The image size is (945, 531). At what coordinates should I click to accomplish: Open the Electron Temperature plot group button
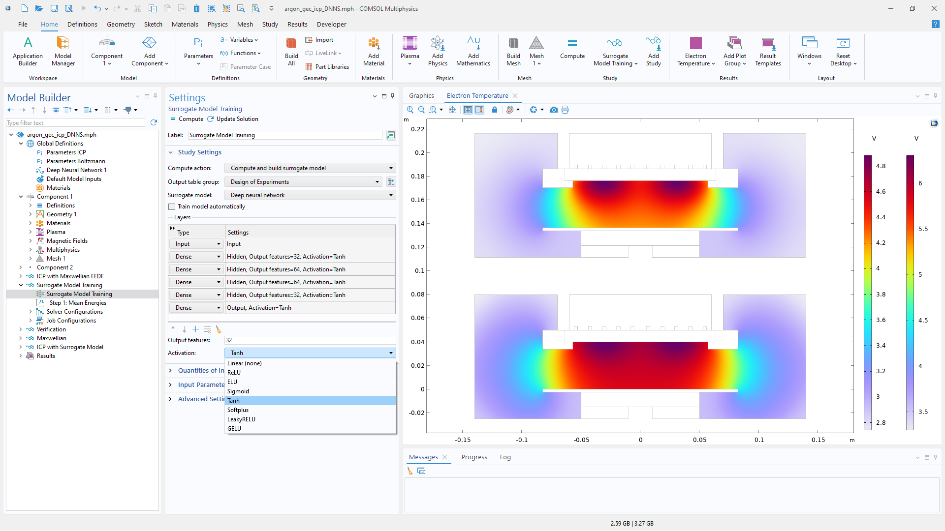pos(695,51)
